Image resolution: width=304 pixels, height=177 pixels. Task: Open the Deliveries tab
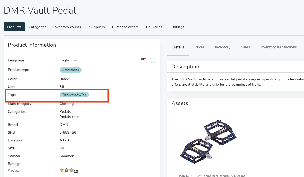[x=154, y=27]
